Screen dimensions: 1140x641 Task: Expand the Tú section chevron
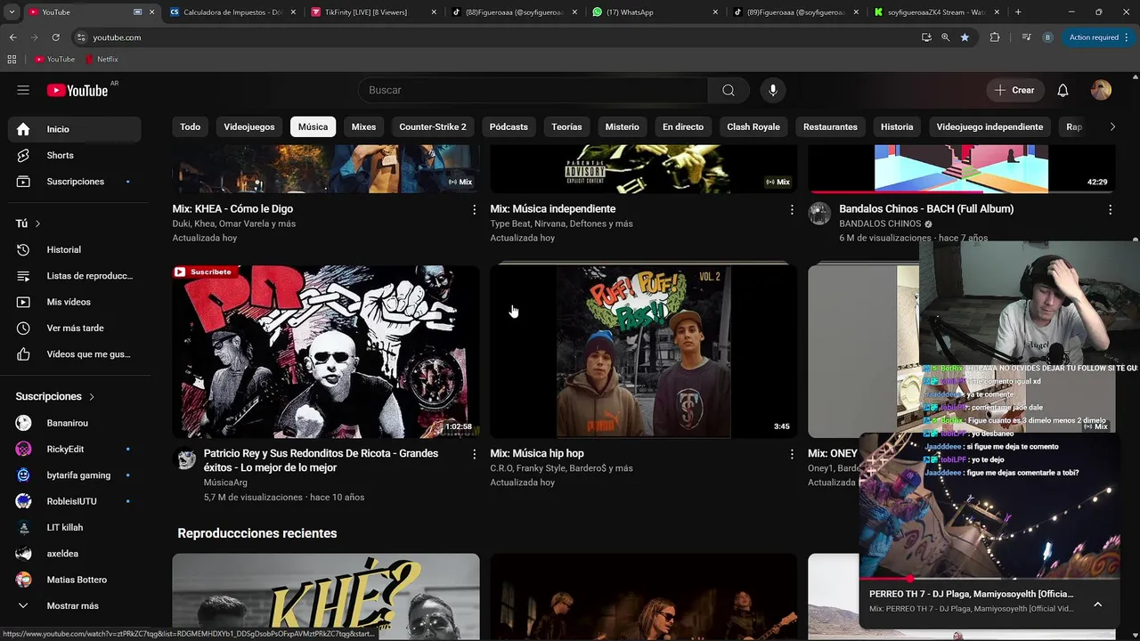(x=37, y=223)
